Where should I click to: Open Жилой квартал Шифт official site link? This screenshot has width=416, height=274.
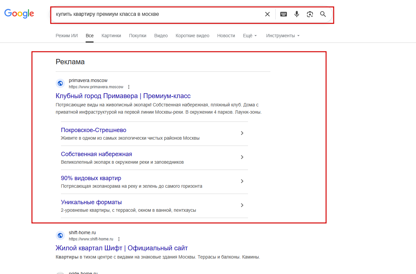(122, 248)
